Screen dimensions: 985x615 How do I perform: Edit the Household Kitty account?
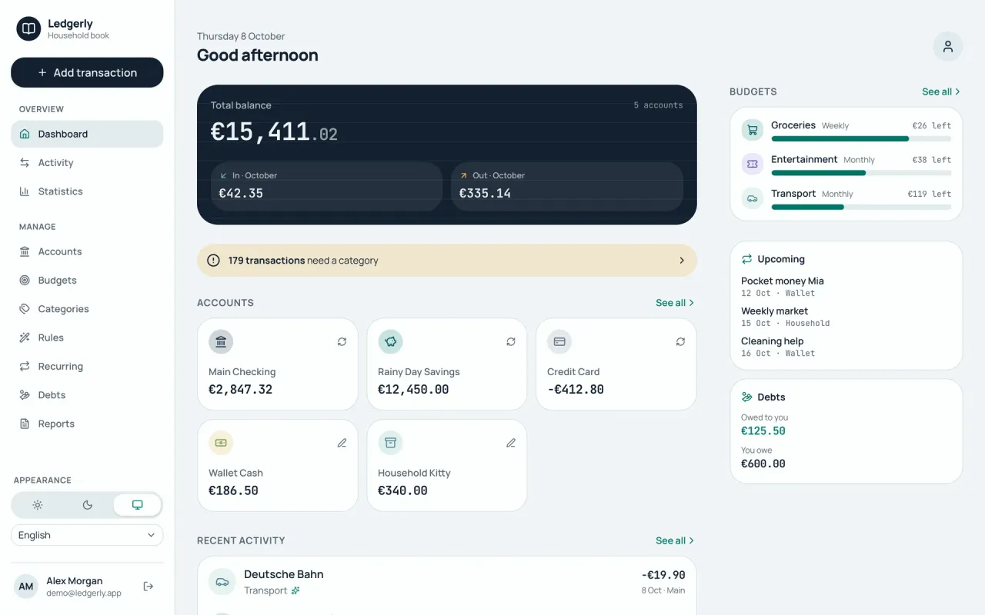pos(511,443)
